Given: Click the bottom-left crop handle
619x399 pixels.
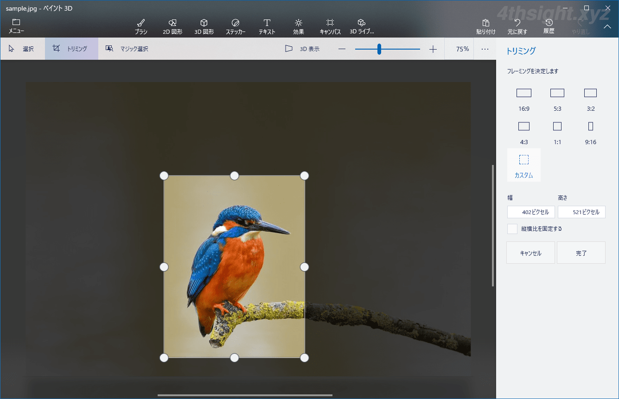Looking at the screenshot, I should [164, 358].
